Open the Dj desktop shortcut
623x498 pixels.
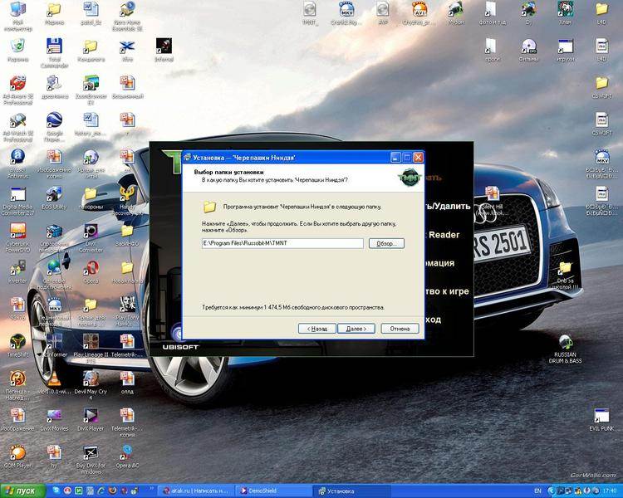point(528,12)
